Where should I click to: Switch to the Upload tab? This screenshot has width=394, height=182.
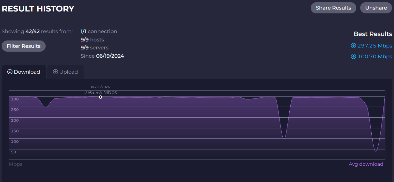pyautogui.click(x=65, y=72)
